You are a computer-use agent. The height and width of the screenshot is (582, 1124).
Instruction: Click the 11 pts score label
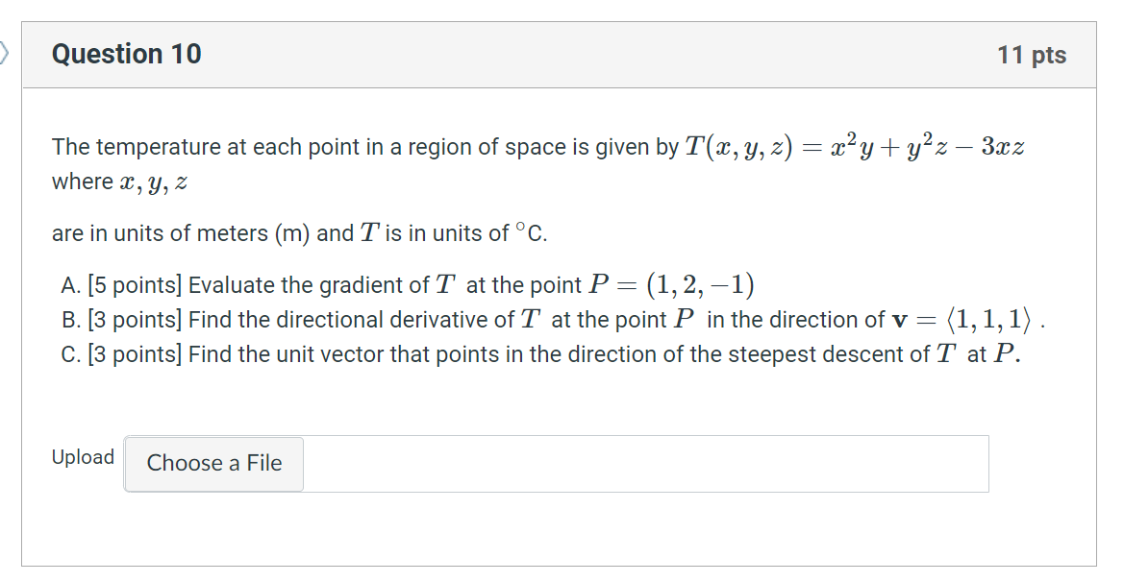point(1032,55)
